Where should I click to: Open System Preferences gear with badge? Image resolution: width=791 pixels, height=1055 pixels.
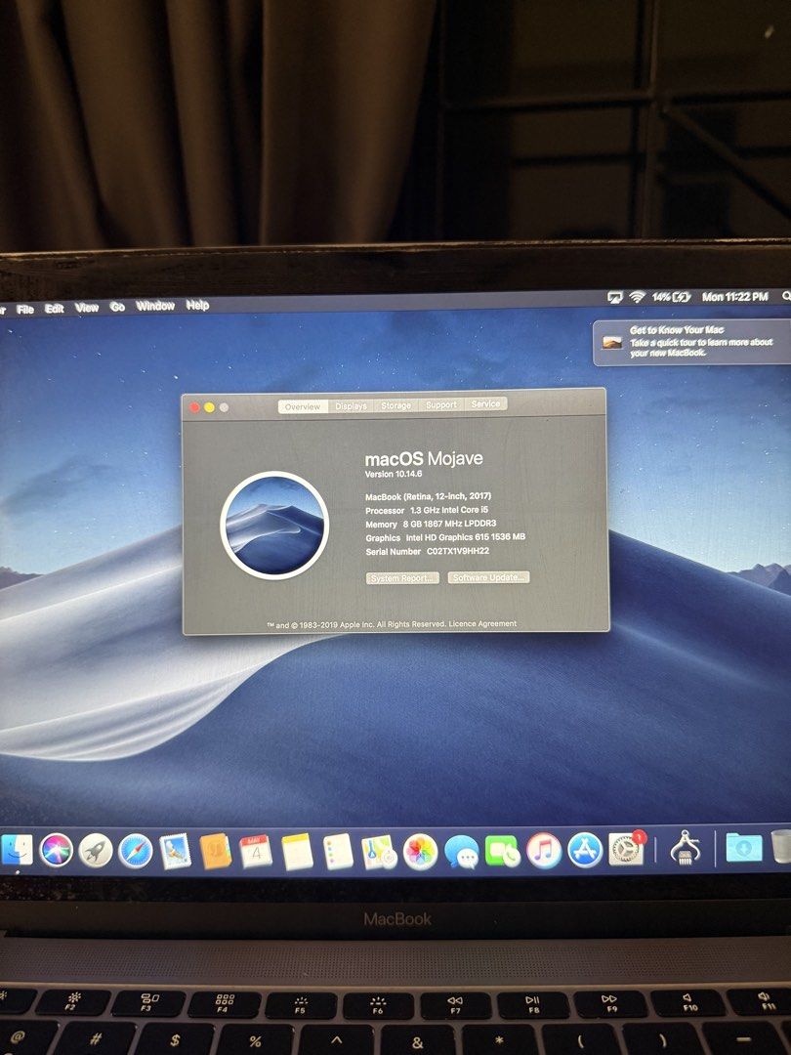pyautogui.click(x=627, y=848)
